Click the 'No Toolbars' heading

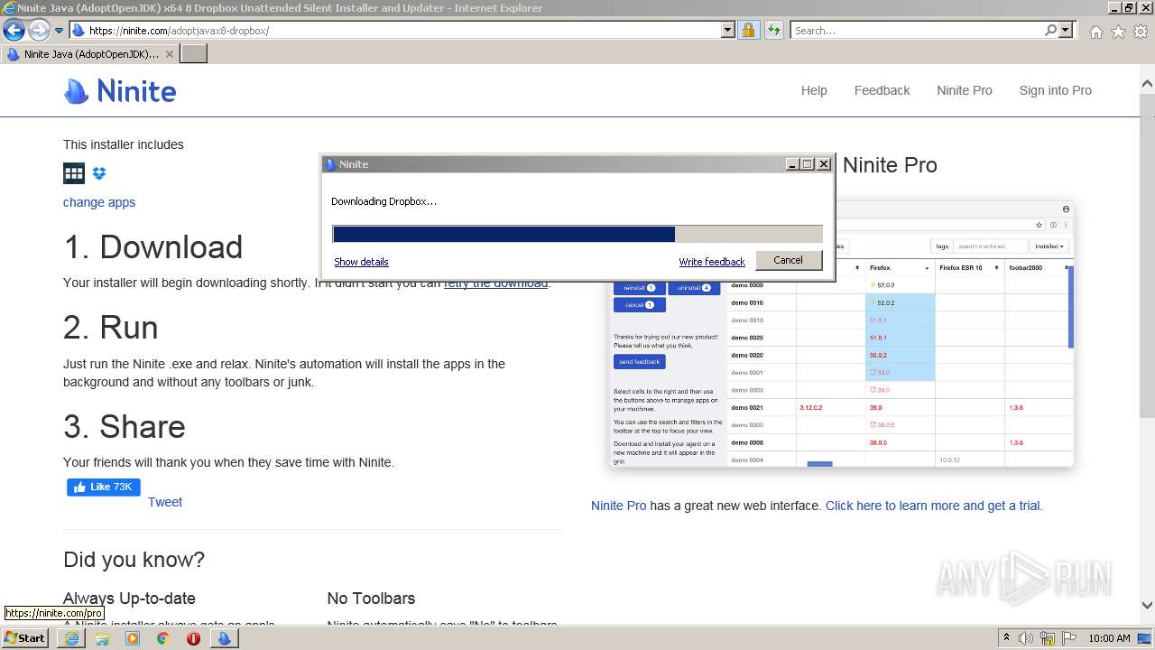click(371, 599)
